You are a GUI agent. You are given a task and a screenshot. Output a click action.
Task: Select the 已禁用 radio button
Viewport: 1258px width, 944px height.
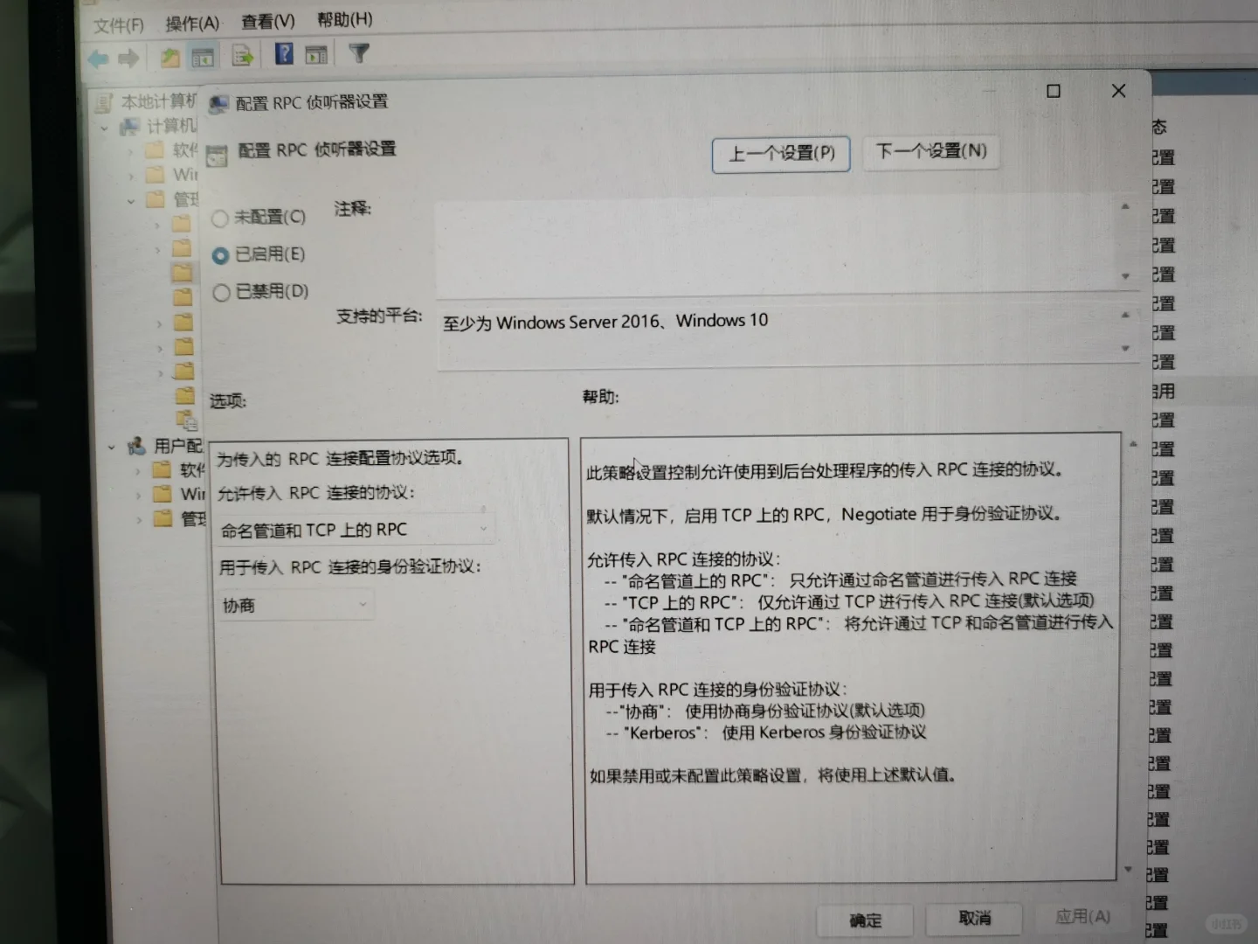[x=220, y=292]
